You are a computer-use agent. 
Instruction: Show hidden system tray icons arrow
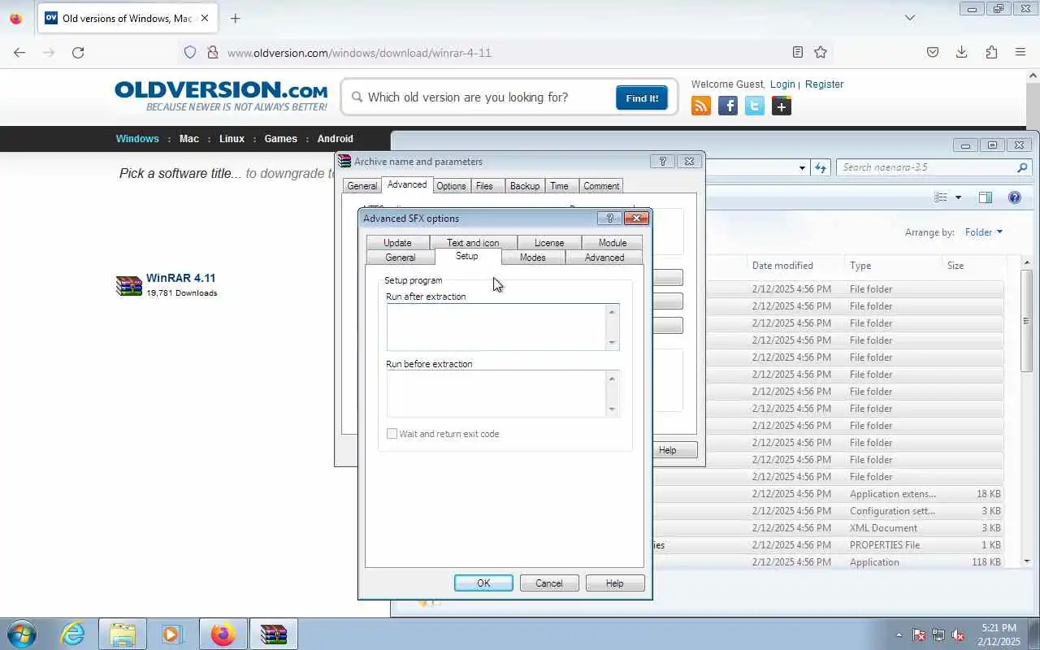tap(899, 635)
